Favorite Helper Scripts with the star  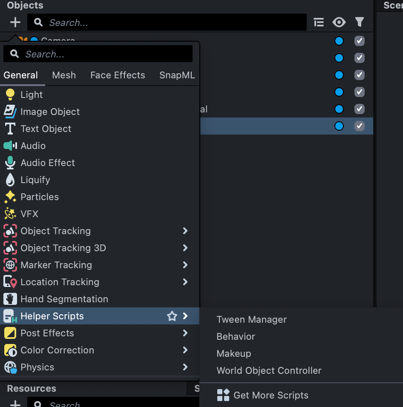[x=172, y=316]
